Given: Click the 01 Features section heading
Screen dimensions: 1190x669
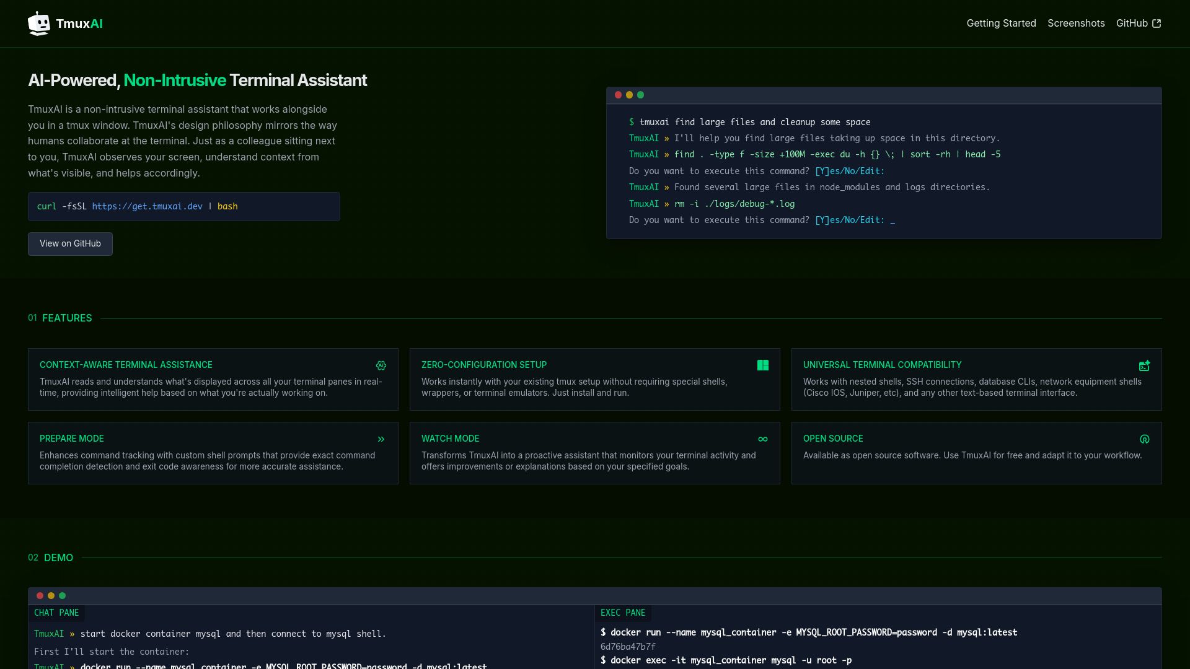Looking at the screenshot, I should [x=60, y=318].
